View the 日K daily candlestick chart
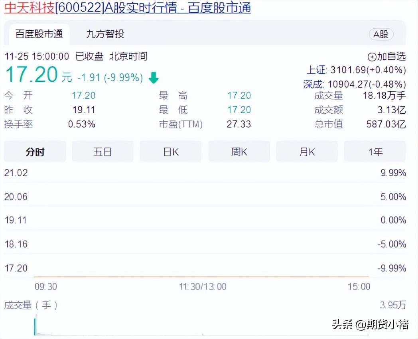 [170, 151]
